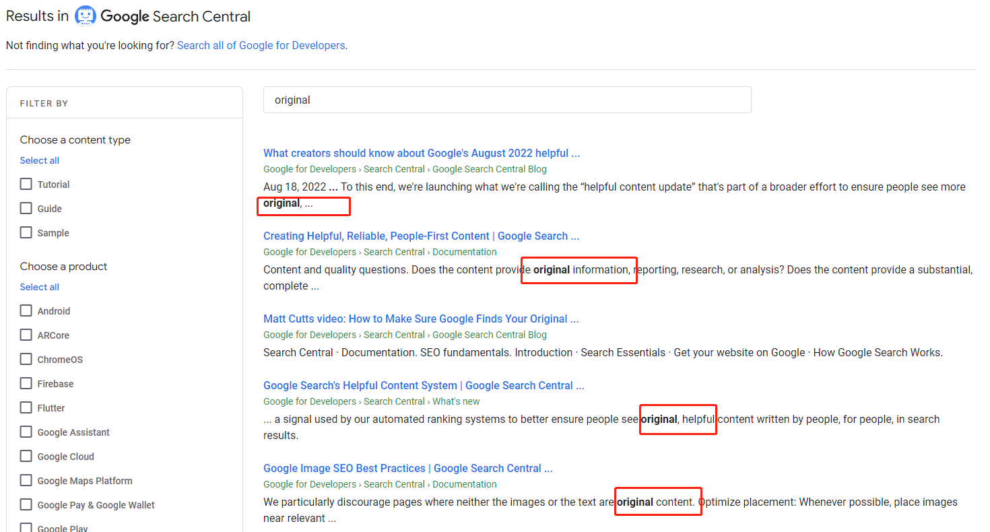Click the search box containing 'original'

(x=506, y=100)
